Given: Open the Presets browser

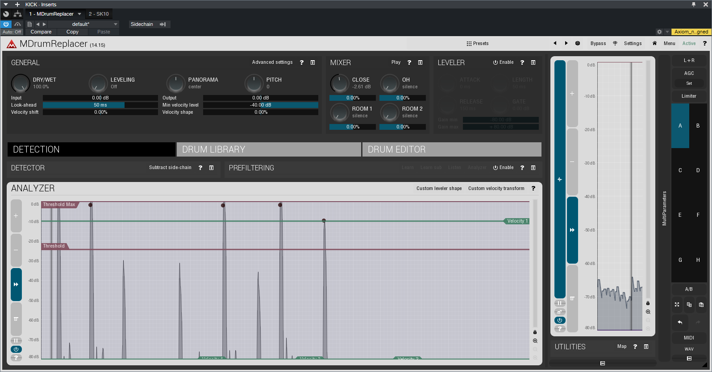Looking at the screenshot, I should (478, 43).
